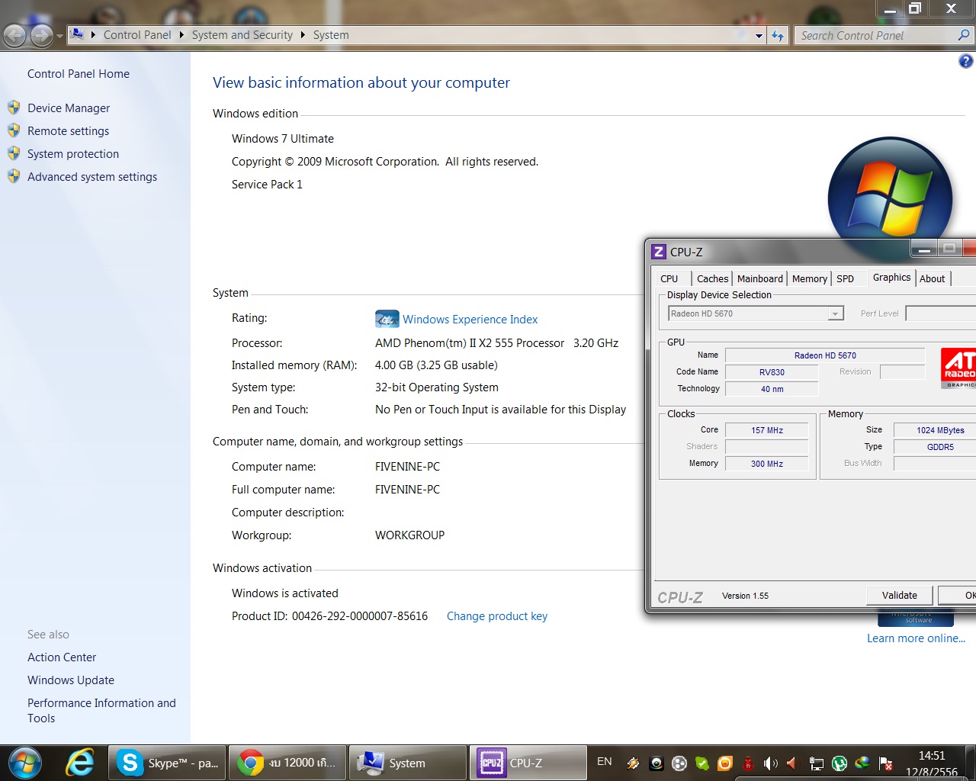Click the ATI Radeon logo in CPU-Z
This screenshot has width=976, height=781.
[958, 368]
